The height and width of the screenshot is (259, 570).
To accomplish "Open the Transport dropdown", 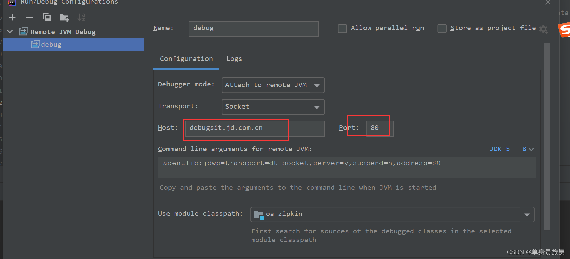I will pos(273,107).
